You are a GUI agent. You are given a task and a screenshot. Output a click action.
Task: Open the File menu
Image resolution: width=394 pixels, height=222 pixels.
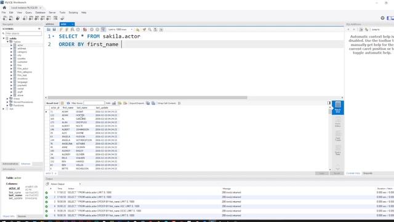tap(4, 12)
